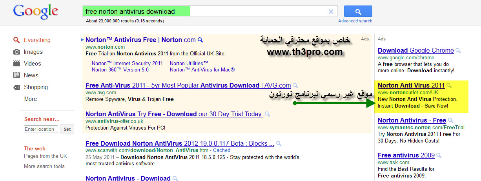The image size is (481, 181).
Task: Preview Norton Antivirus - Free magnifier icon
Action: [x=450, y=120]
